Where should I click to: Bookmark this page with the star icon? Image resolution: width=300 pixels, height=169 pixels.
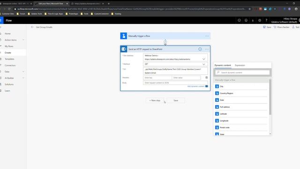pyautogui.click(x=249, y=9)
